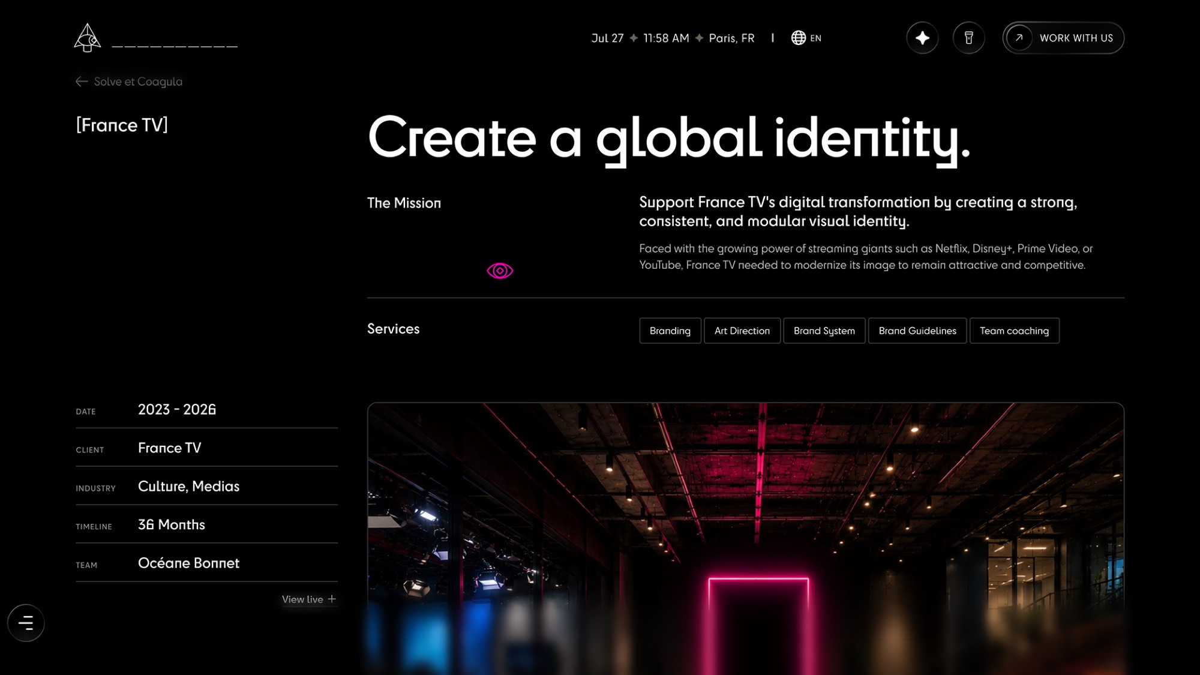This screenshot has height=675, width=1200.
Task: Select the Team coaching service tag
Action: click(x=1015, y=331)
